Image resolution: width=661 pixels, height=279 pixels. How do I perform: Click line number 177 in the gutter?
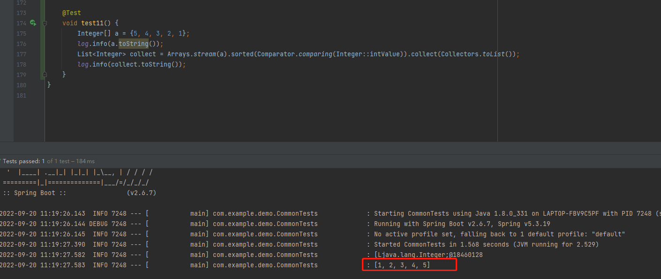pyautogui.click(x=21, y=54)
